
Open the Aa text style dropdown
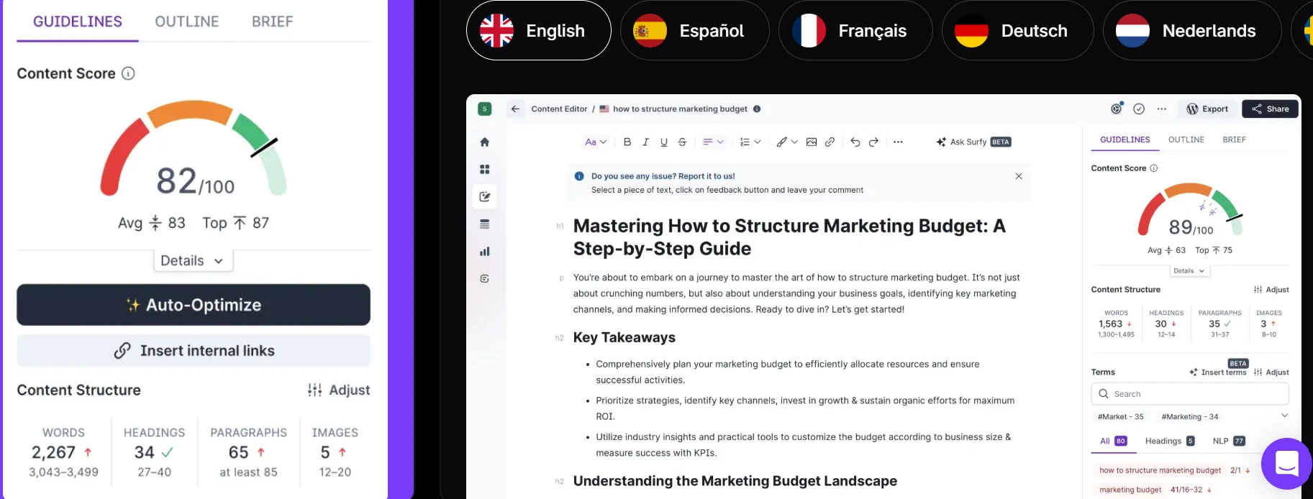coord(595,142)
